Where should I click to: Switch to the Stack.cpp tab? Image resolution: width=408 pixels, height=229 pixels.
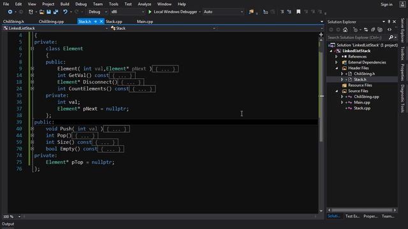coord(114,22)
